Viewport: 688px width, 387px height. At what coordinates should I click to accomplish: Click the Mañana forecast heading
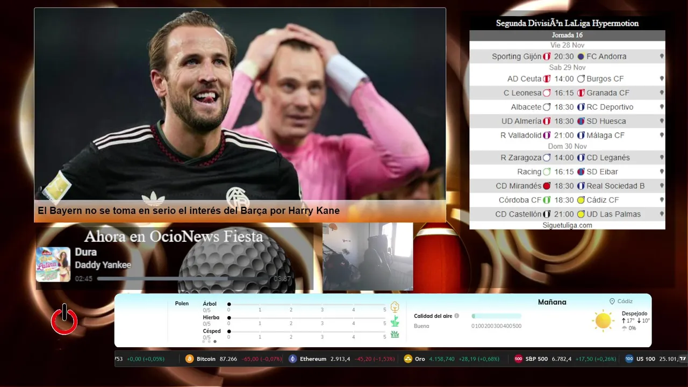[x=552, y=302]
